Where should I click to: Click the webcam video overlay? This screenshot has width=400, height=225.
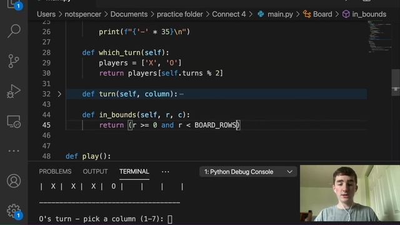click(x=350, y=193)
